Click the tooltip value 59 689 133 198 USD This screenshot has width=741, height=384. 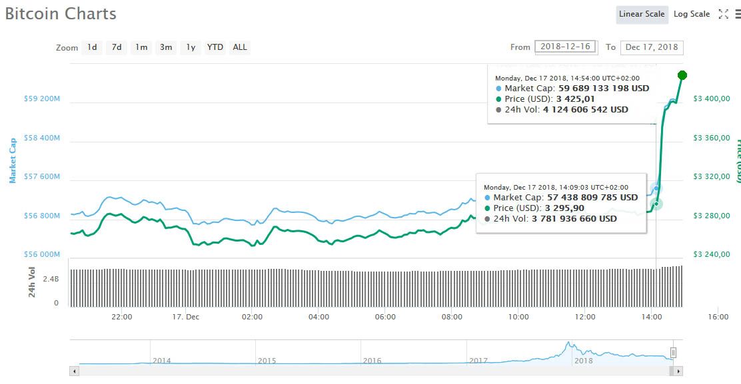click(x=604, y=89)
